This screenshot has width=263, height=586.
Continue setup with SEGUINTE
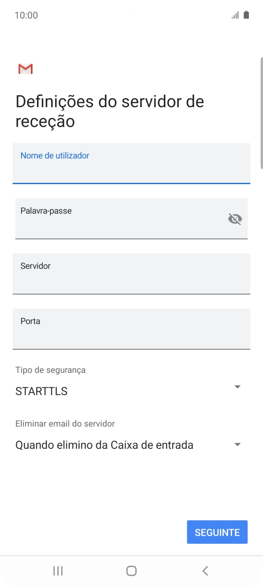[x=217, y=532]
